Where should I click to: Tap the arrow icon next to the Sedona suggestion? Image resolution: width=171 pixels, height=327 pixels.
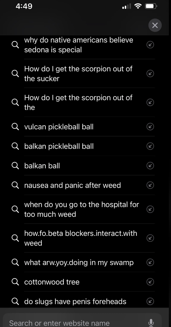coord(150,45)
